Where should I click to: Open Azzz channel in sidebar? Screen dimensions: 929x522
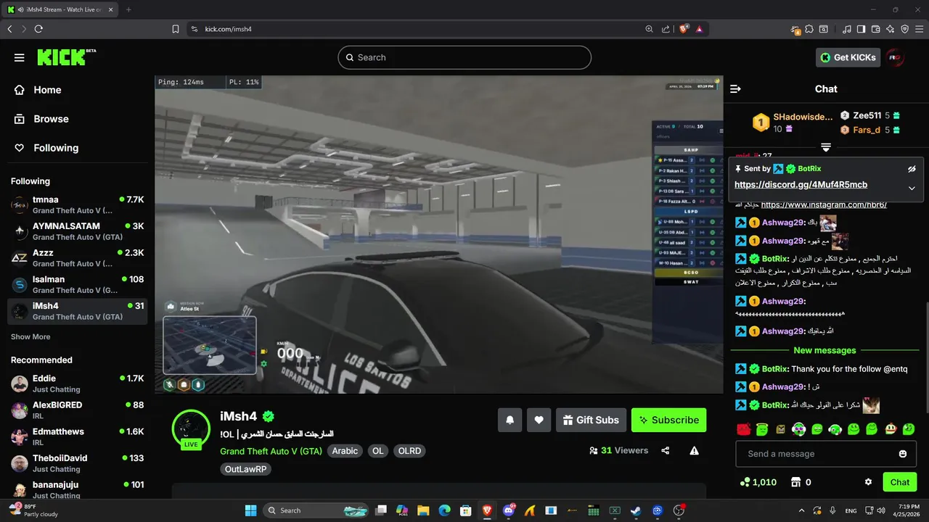pyautogui.click(x=77, y=258)
